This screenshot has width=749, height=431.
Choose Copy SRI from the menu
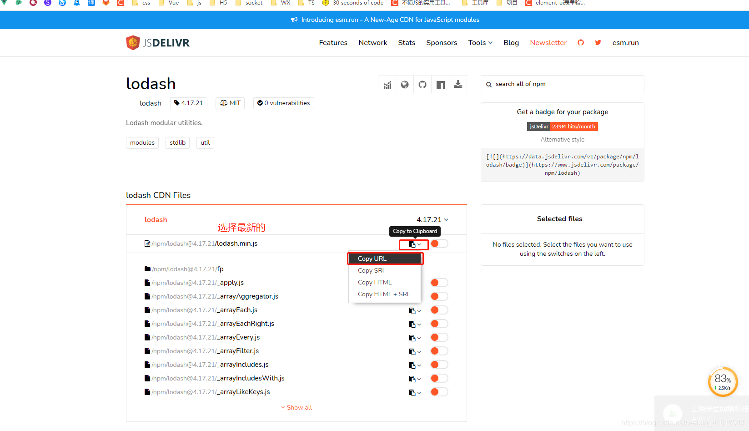384,270
